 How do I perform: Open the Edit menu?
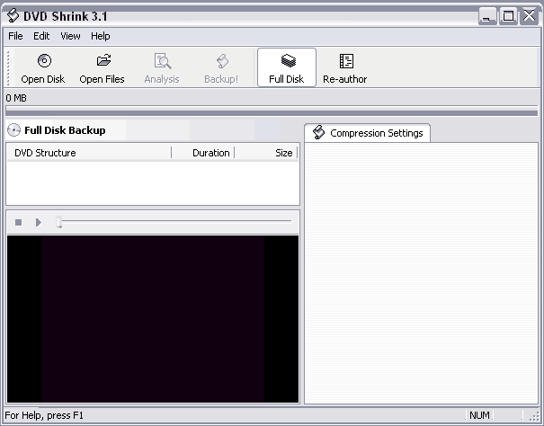41,36
